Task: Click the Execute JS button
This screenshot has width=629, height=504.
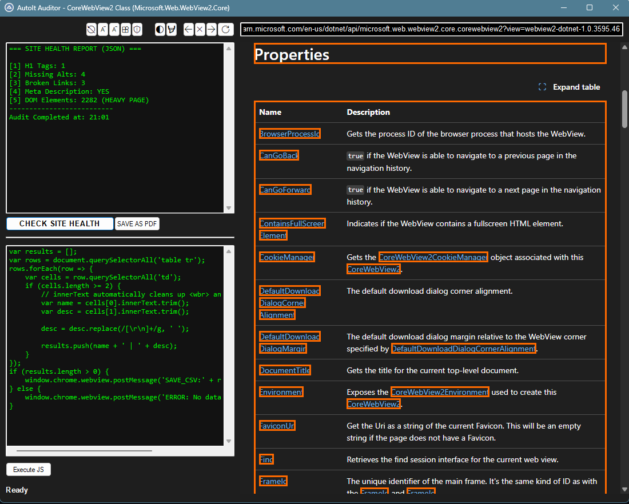Action: tap(29, 470)
